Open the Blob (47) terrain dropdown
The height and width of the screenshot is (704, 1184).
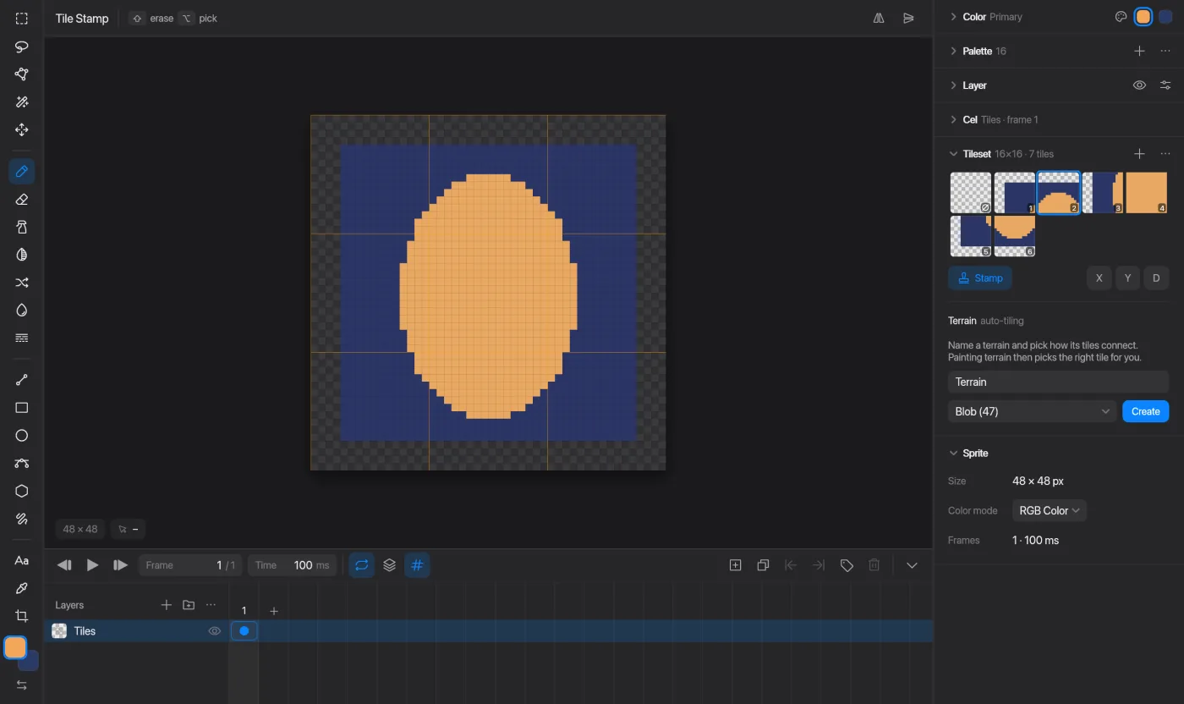(1033, 411)
